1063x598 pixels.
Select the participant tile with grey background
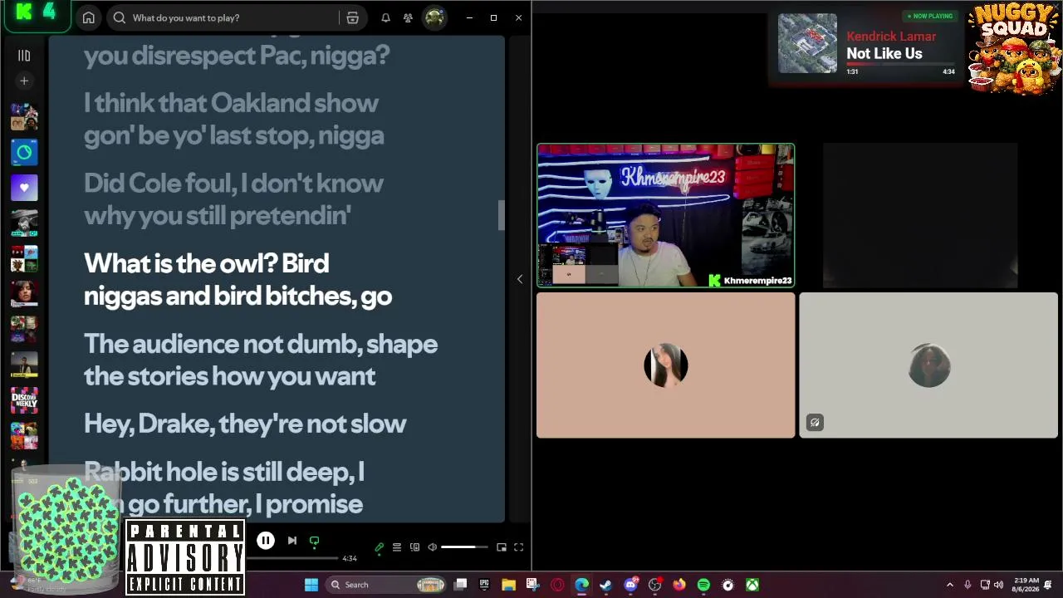click(x=928, y=365)
